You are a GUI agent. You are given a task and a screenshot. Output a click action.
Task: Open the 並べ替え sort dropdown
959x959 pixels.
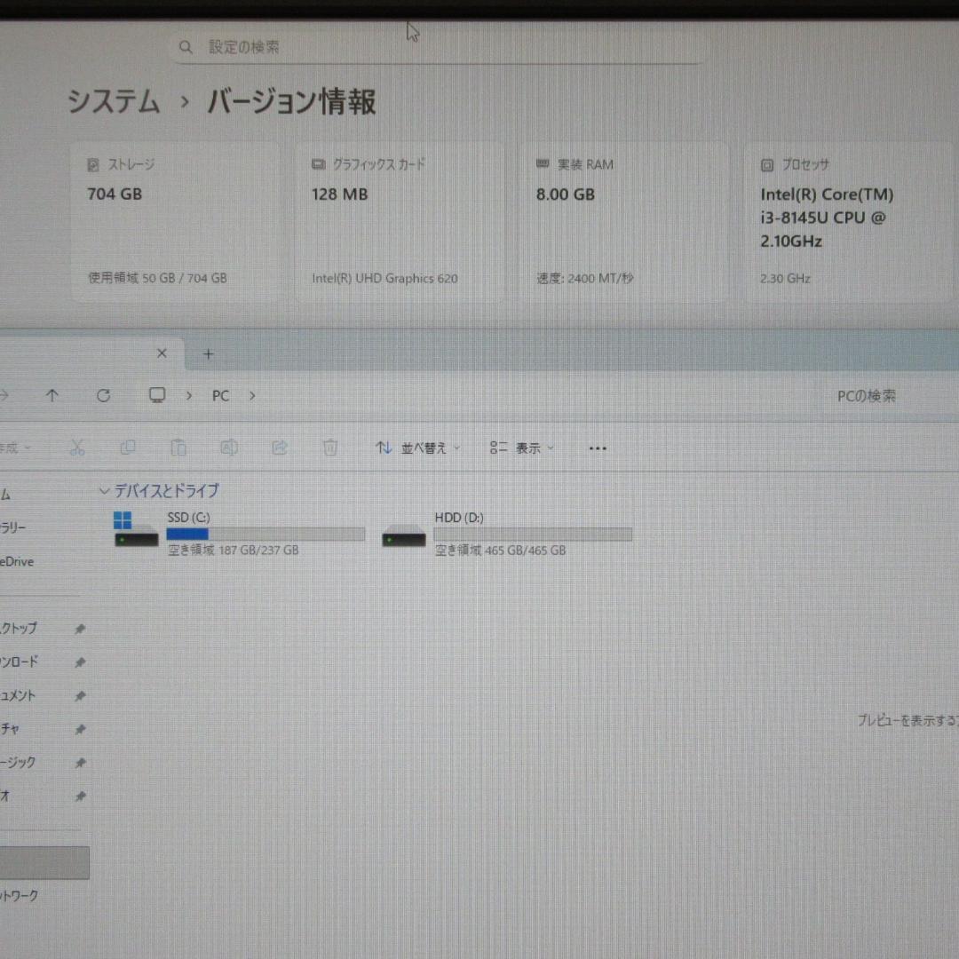(416, 448)
